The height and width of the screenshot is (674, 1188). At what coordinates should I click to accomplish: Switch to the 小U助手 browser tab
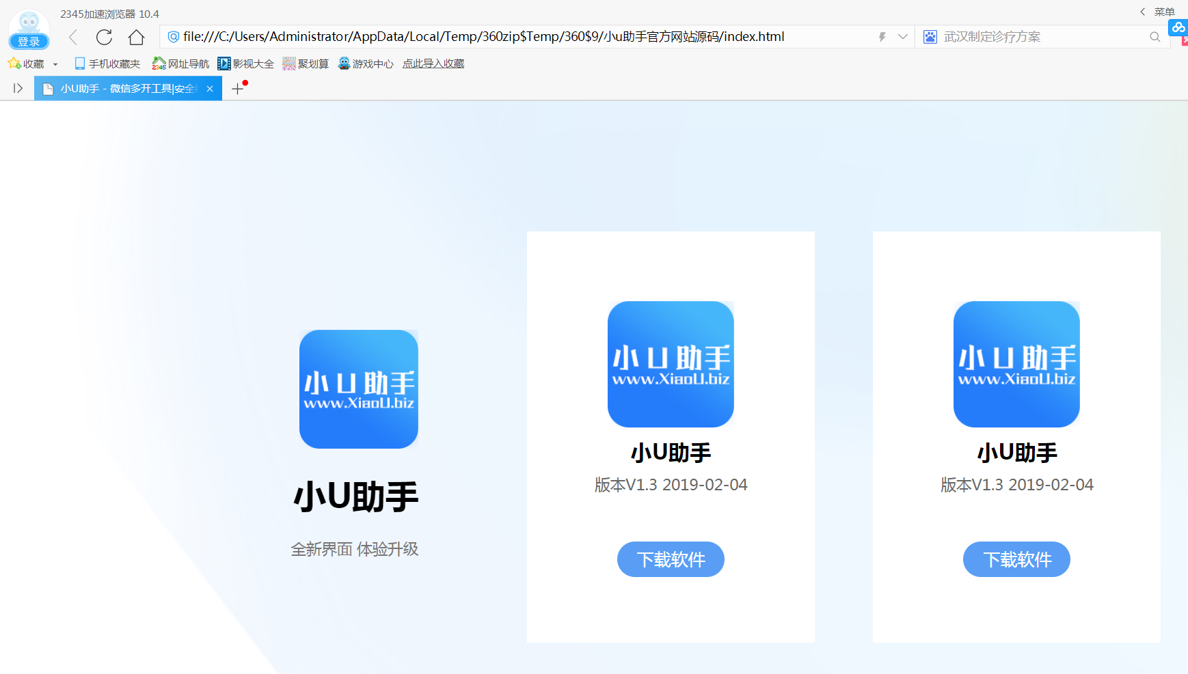(123, 88)
